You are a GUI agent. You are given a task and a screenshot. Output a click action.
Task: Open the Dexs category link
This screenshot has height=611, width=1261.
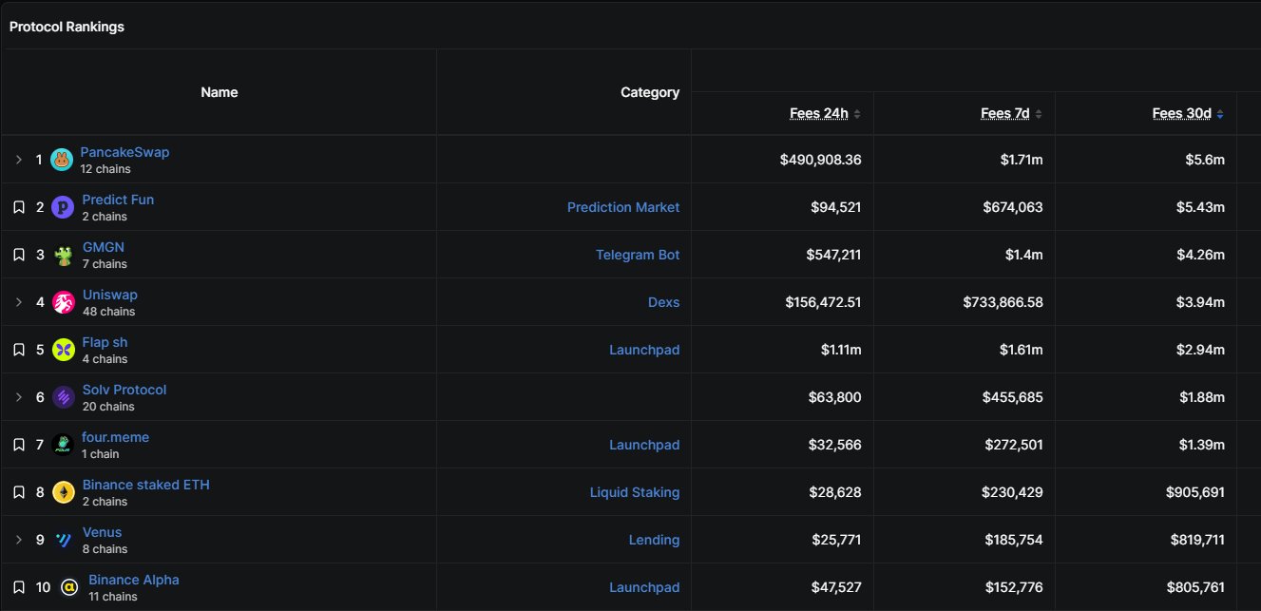pos(664,302)
